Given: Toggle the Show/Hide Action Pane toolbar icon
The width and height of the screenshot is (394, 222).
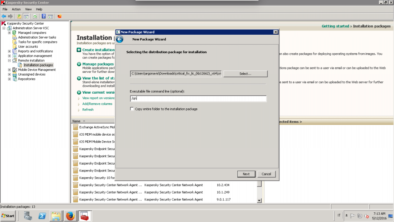Looking at the screenshot, I should click(x=50, y=16).
